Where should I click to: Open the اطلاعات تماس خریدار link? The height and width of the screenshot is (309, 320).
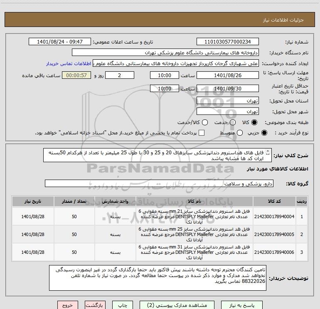[69, 63]
